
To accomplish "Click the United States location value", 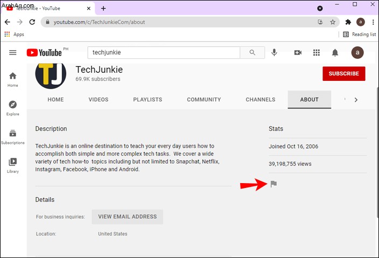I will 113,234.
